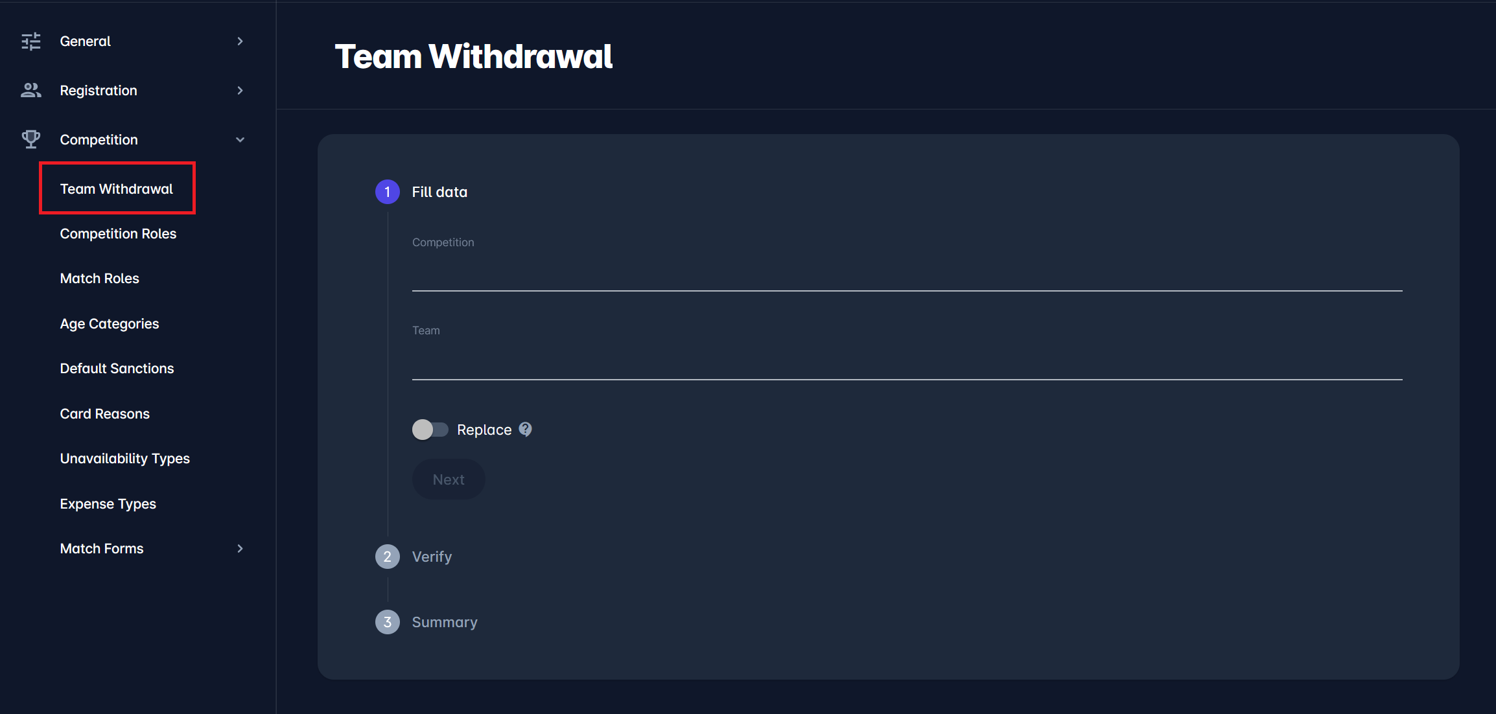Click the step 3 Summary circle
This screenshot has width=1496, height=714.
pos(388,622)
